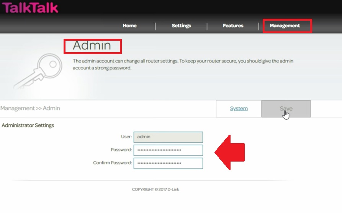Click the admin account description paragraph

(x=183, y=64)
